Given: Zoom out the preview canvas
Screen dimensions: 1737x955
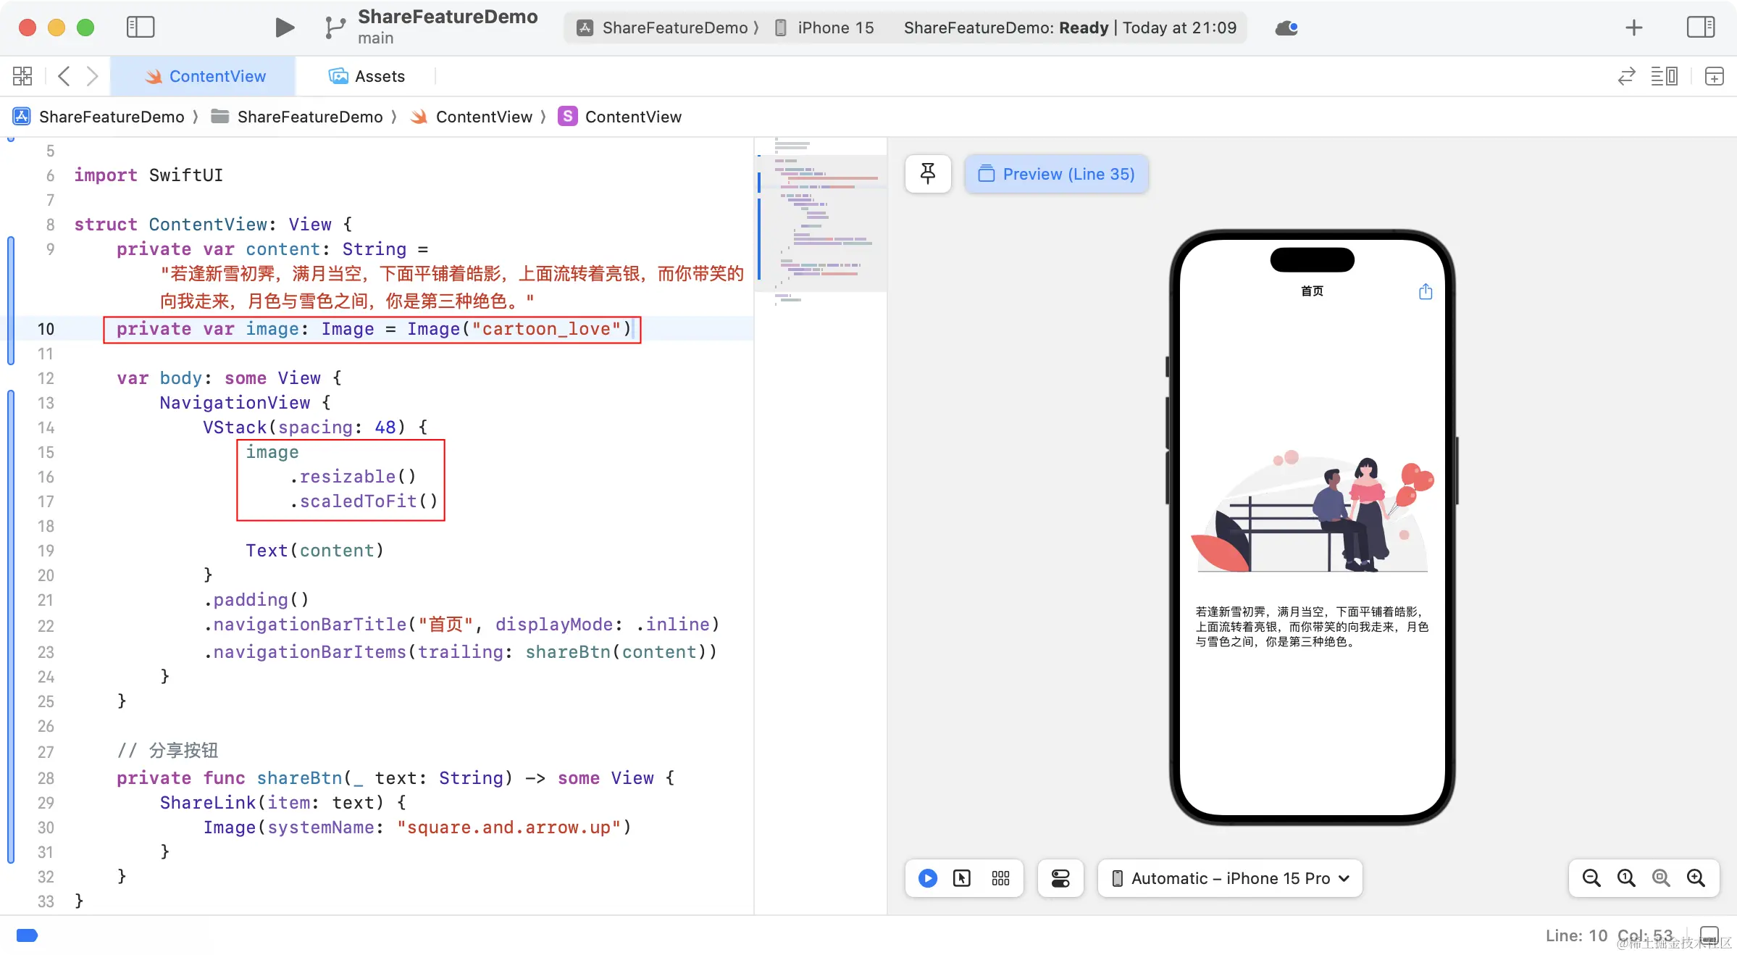Looking at the screenshot, I should pos(1591,878).
